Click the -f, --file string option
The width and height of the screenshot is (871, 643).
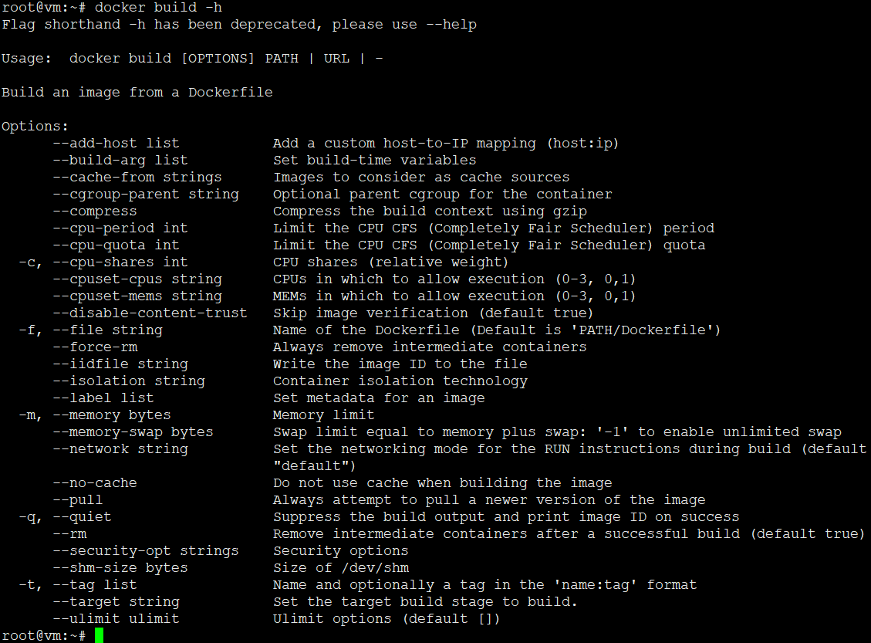pos(90,330)
